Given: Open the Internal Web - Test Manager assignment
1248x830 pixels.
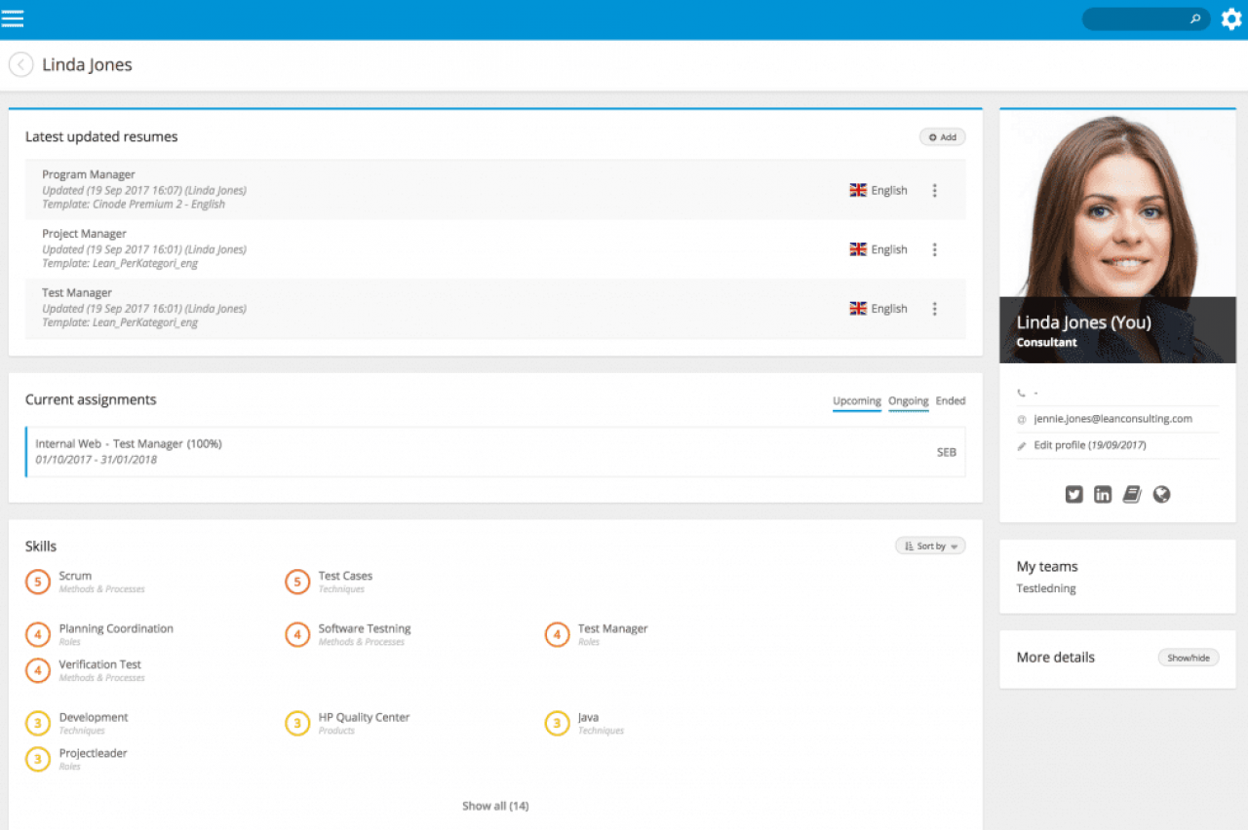Looking at the screenshot, I should (x=129, y=444).
